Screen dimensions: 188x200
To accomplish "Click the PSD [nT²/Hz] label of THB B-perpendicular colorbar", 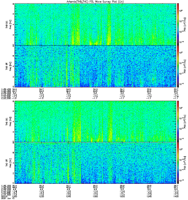I will (x=185, y=24).
